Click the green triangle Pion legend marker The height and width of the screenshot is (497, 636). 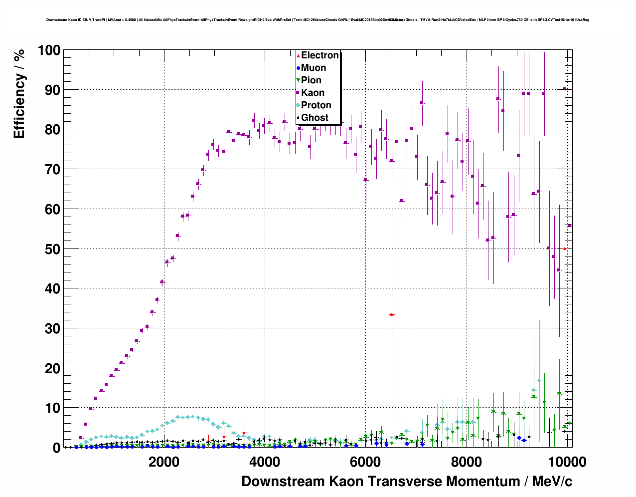pos(298,80)
